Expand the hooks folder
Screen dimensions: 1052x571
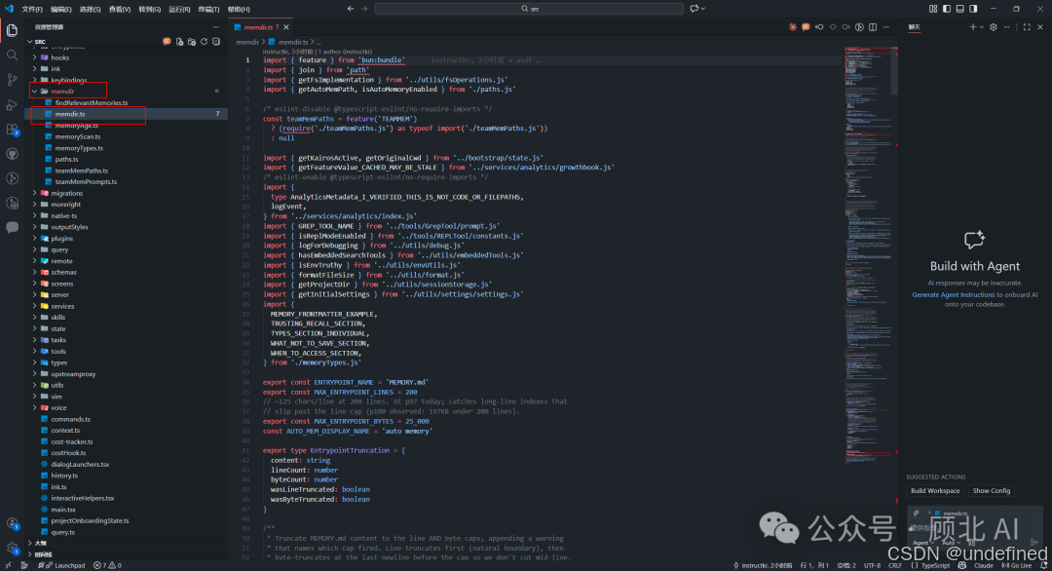[35, 57]
